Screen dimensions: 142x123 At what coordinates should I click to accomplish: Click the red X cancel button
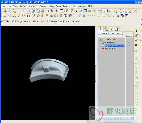tap(136, 45)
